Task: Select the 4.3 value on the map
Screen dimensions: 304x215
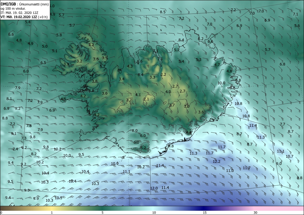Action: [130, 66]
